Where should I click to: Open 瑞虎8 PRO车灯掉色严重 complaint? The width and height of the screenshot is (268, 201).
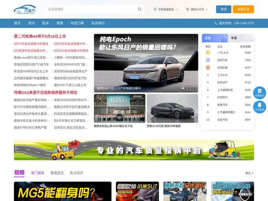point(30,128)
